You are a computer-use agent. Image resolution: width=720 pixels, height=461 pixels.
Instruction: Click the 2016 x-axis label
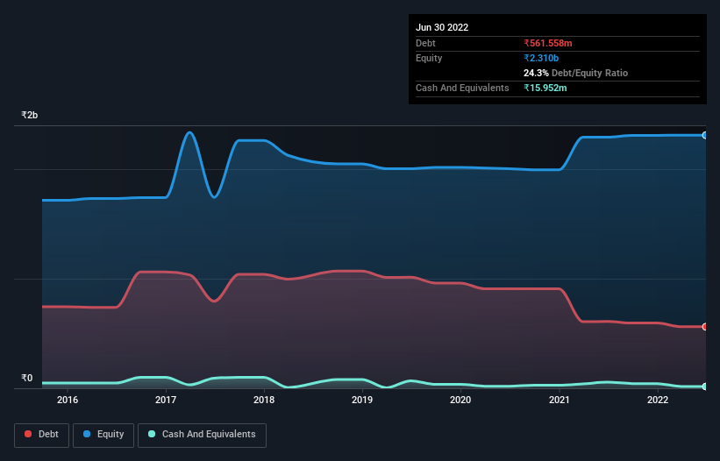(68, 400)
